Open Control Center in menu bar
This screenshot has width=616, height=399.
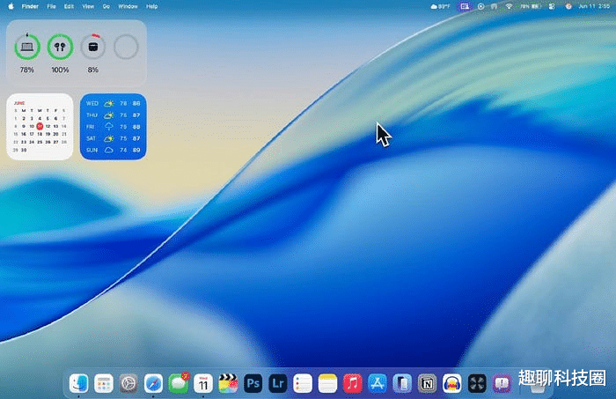[552, 6]
